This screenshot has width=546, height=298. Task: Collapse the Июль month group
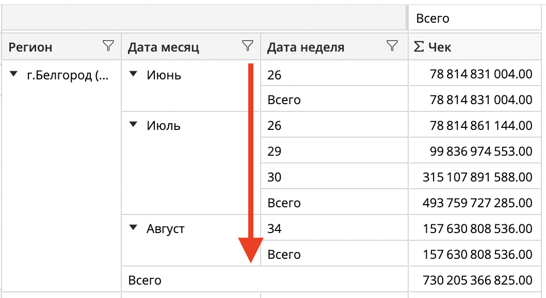click(134, 125)
